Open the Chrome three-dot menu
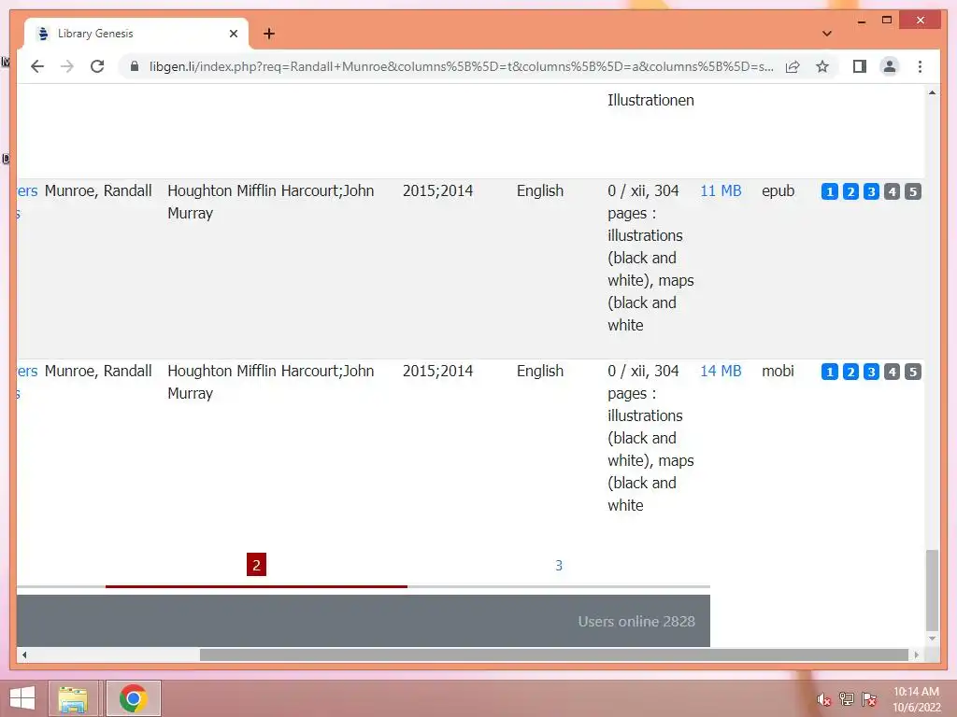The height and width of the screenshot is (717, 957). tap(920, 66)
